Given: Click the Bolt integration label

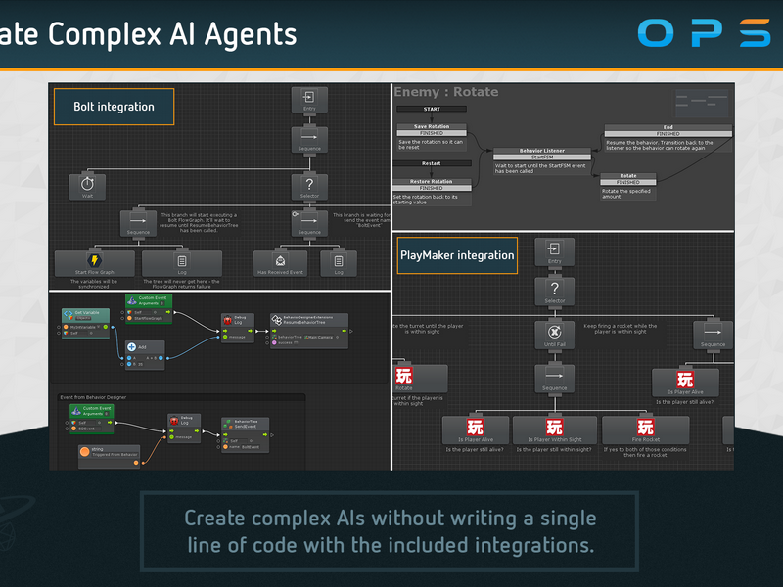Looking at the screenshot, I should (114, 107).
